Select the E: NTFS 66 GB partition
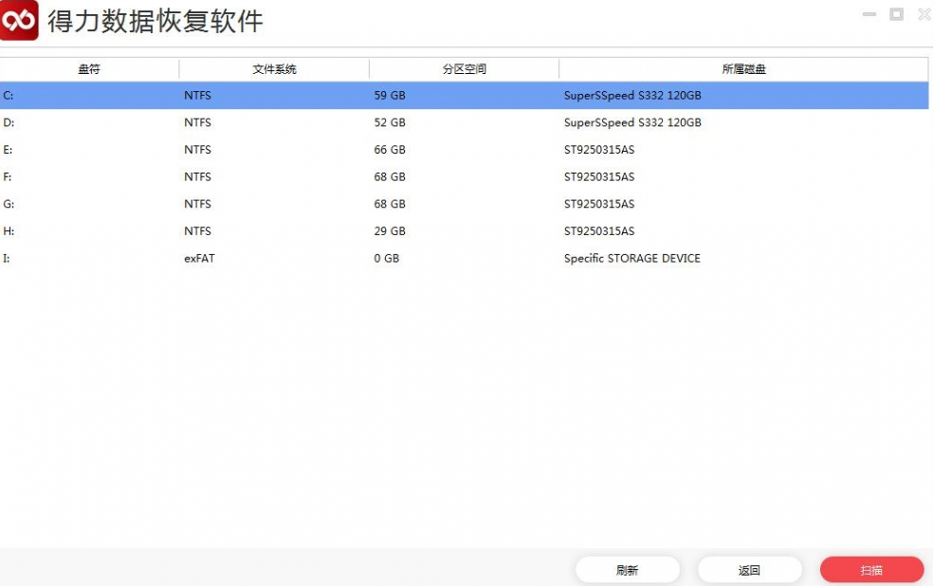933x586 pixels. point(379,150)
